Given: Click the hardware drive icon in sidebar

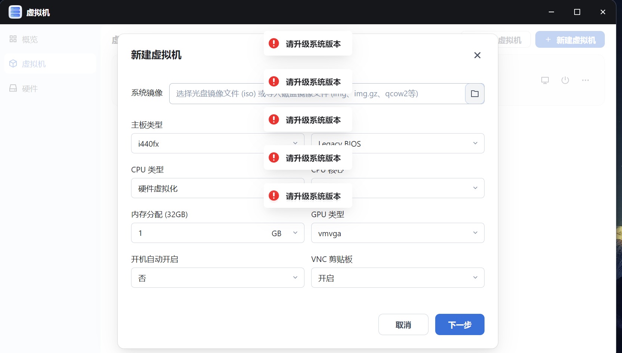Looking at the screenshot, I should point(13,88).
